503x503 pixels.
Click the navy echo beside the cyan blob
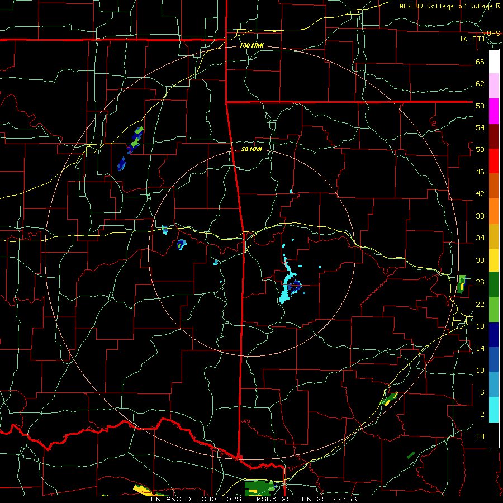(295, 285)
